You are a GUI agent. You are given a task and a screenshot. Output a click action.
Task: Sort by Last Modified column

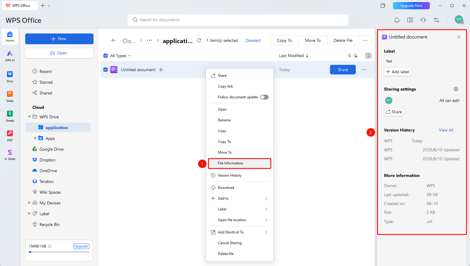click(x=294, y=56)
